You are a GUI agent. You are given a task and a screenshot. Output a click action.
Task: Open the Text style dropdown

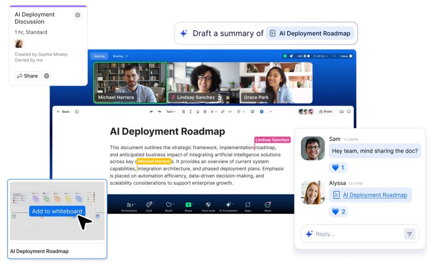[171, 112]
